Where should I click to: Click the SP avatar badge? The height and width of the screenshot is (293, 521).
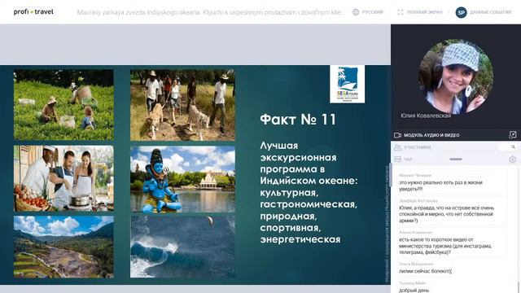461,12
